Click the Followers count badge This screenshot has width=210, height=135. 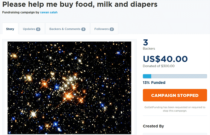click(x=112, y=29)
